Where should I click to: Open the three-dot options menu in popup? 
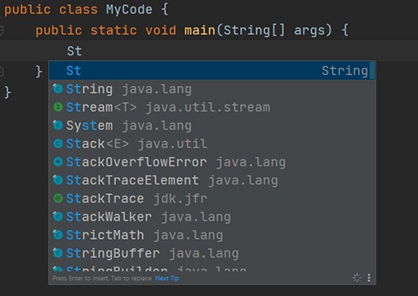pos(369,278)
